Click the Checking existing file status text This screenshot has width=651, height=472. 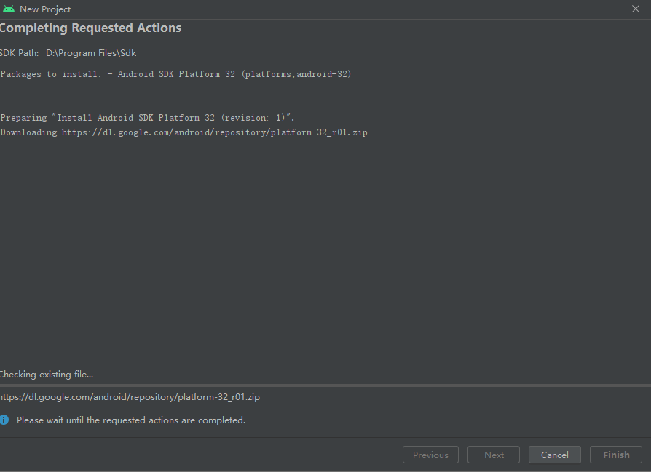click(47, 375)
